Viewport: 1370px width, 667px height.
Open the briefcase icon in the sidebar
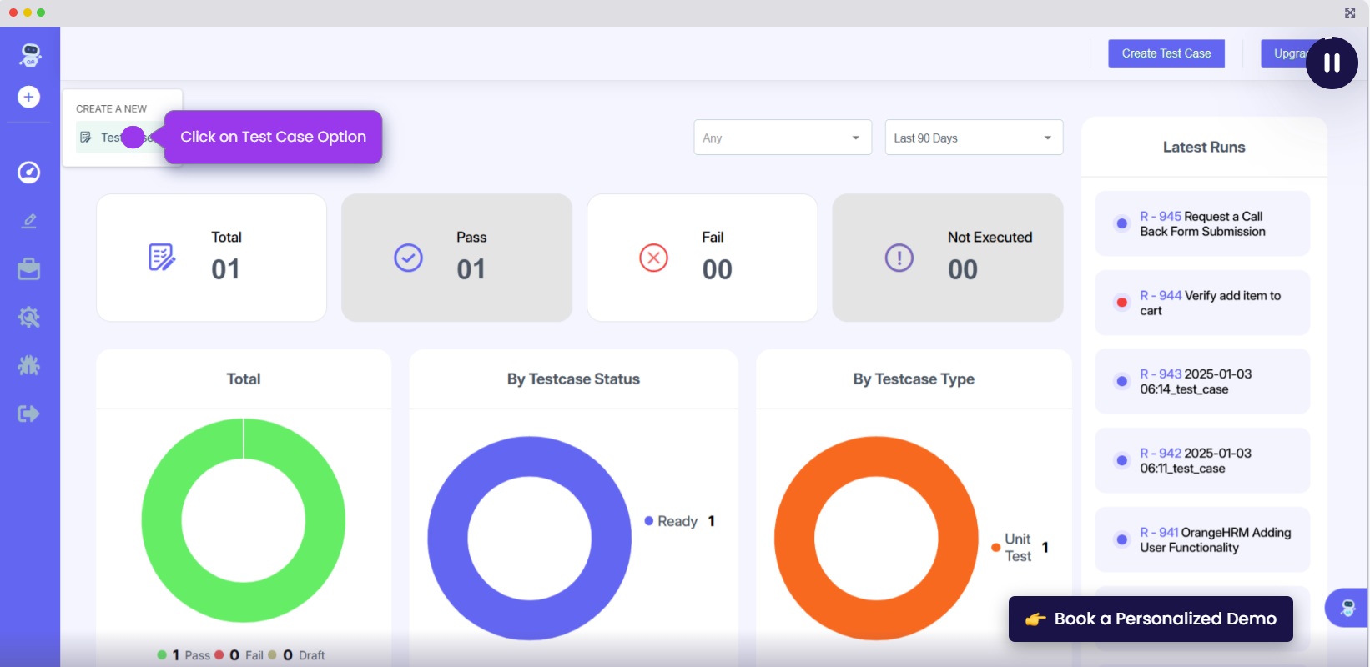[x=29, y=269]
